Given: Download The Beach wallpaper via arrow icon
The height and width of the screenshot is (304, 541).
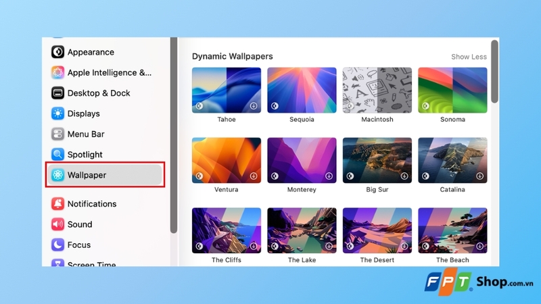Looking at the screenshot, I should pos(479,246).
